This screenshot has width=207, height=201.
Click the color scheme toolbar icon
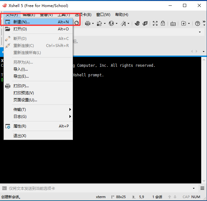point(99,23)
